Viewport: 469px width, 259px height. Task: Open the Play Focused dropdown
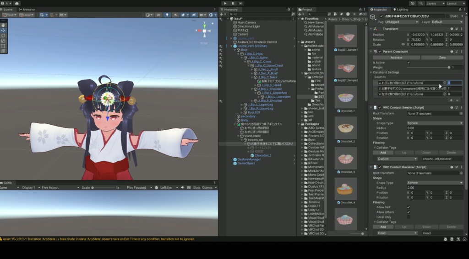(x=139, y=188)
